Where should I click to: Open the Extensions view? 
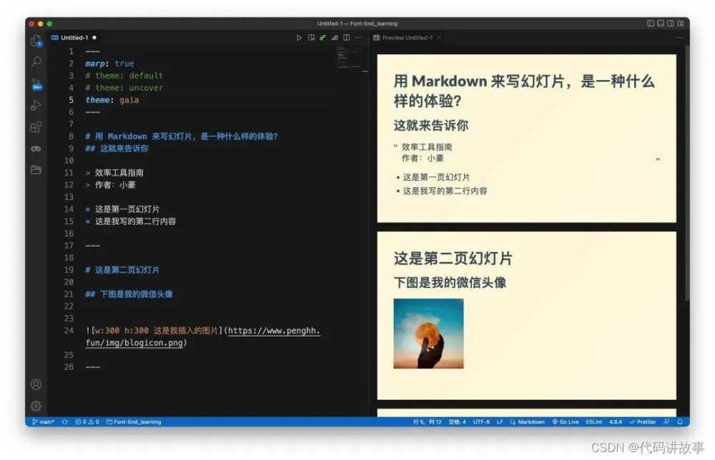36,126
